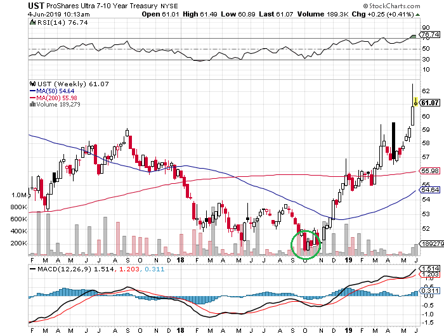Image resolution: width=444 pixels, height=336 pixels.
Task: Click the Open 61.01 header value
Action: [160, 14]
